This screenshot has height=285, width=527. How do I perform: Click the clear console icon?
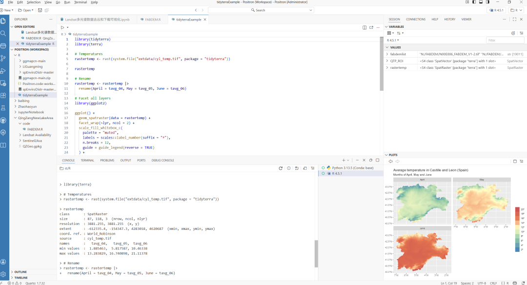point(313,168)
